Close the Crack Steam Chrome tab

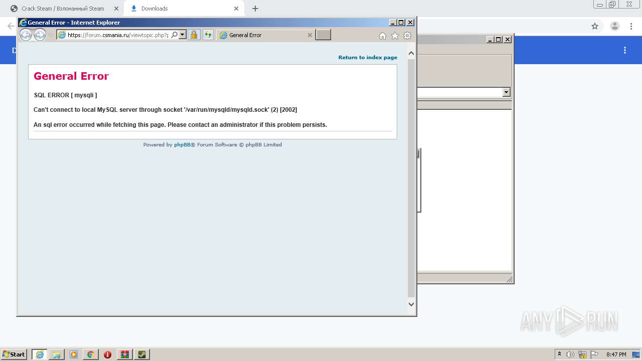pyautogui.click(x=116, y=9)
